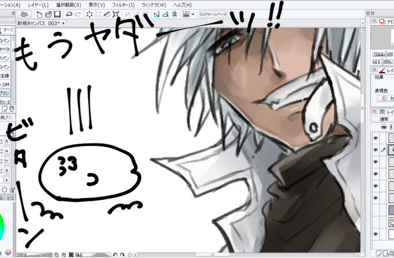Open Navigator palette menu icon
This screenshot has height=258, width=394.
374,21
